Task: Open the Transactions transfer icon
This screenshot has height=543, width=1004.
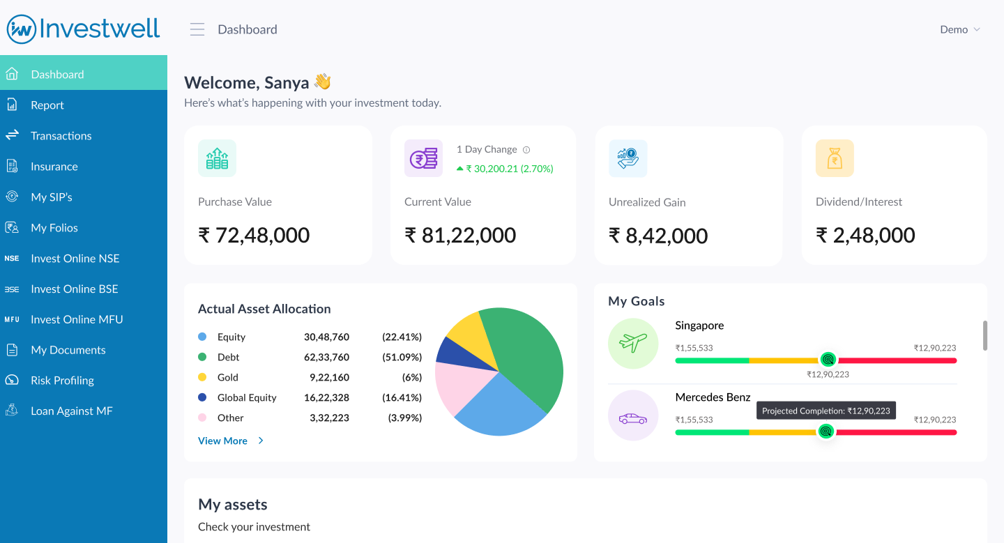Action: [12, 135]
